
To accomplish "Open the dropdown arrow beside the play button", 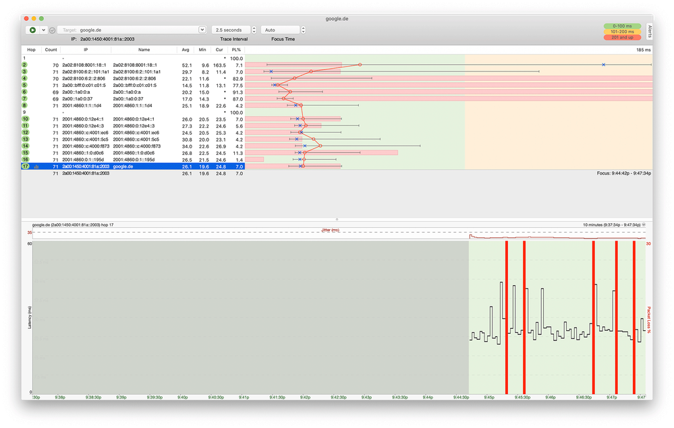I will (43, 30).
